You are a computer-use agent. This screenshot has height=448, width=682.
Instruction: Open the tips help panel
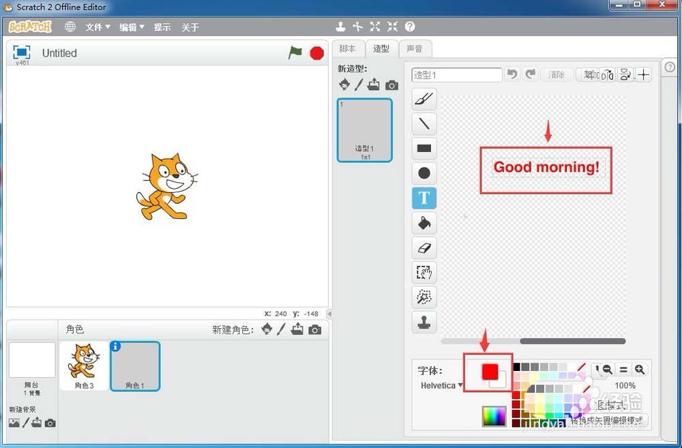pos(670,67)
